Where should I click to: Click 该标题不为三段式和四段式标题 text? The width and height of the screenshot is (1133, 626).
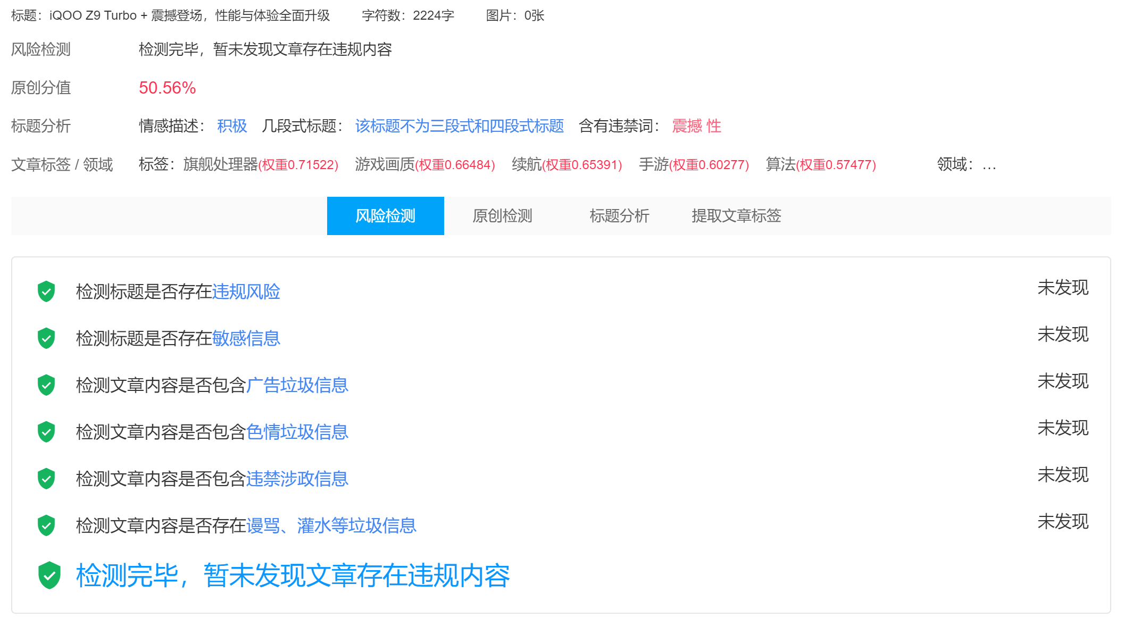coord(460,126)
